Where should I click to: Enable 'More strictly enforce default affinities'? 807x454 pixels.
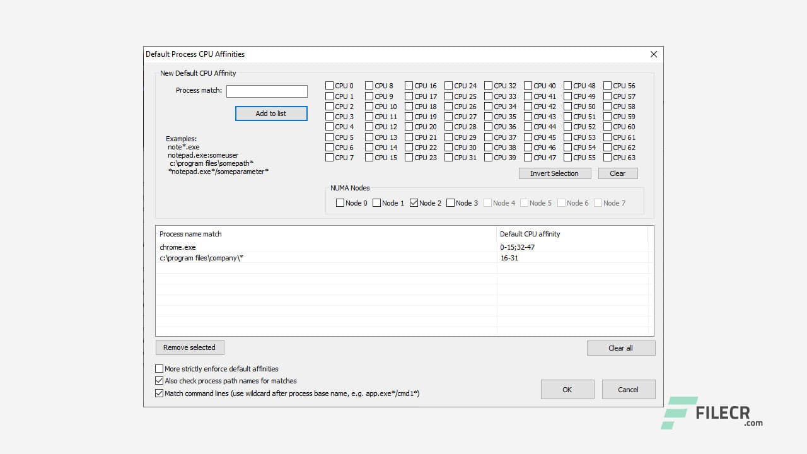pyautogui.click(x=159, y=368)
